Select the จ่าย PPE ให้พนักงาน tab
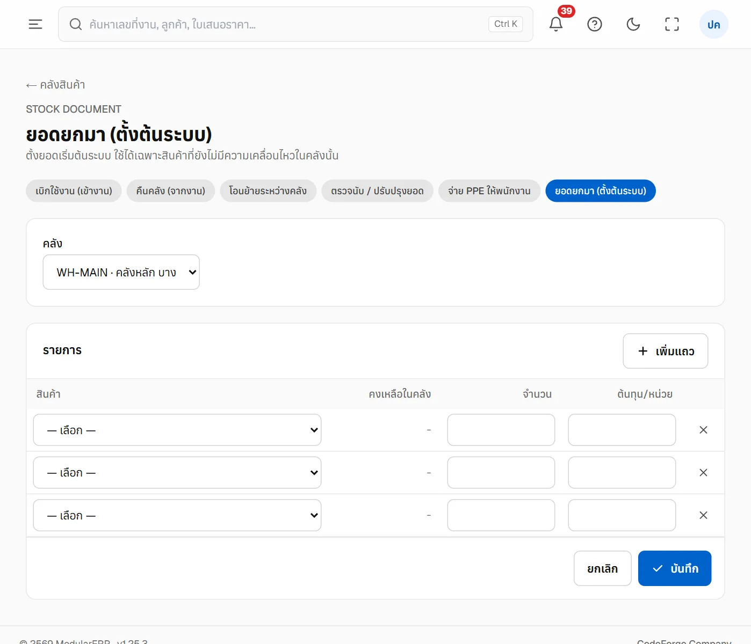 pos(489,191)
